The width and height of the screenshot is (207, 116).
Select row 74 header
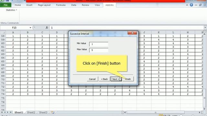[3, 94]
